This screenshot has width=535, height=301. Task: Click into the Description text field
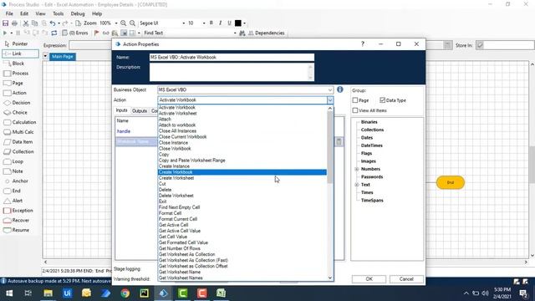232,72
